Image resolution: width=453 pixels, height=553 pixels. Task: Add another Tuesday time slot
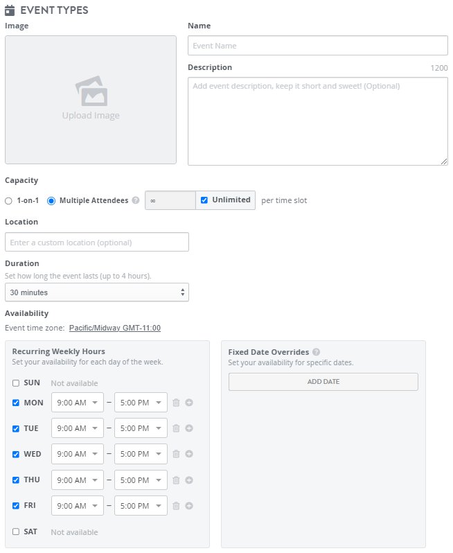pyautogui.click(x=189, y=428)
